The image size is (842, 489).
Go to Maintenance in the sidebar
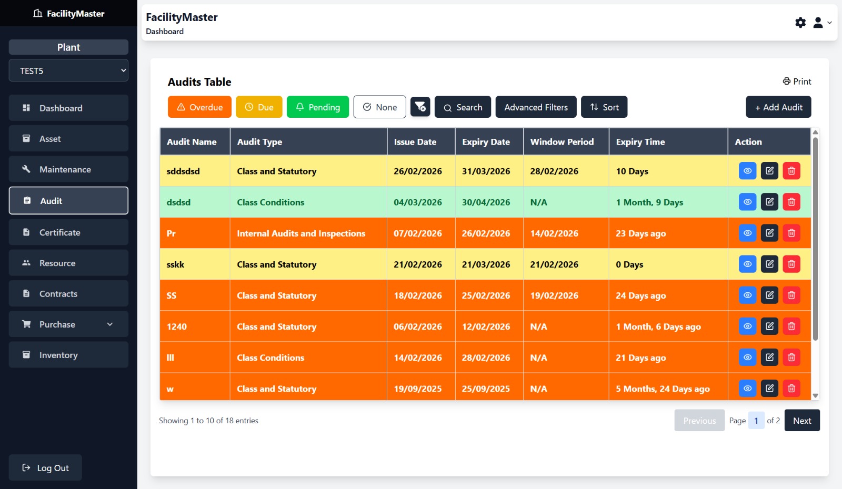tap(68, 169)
